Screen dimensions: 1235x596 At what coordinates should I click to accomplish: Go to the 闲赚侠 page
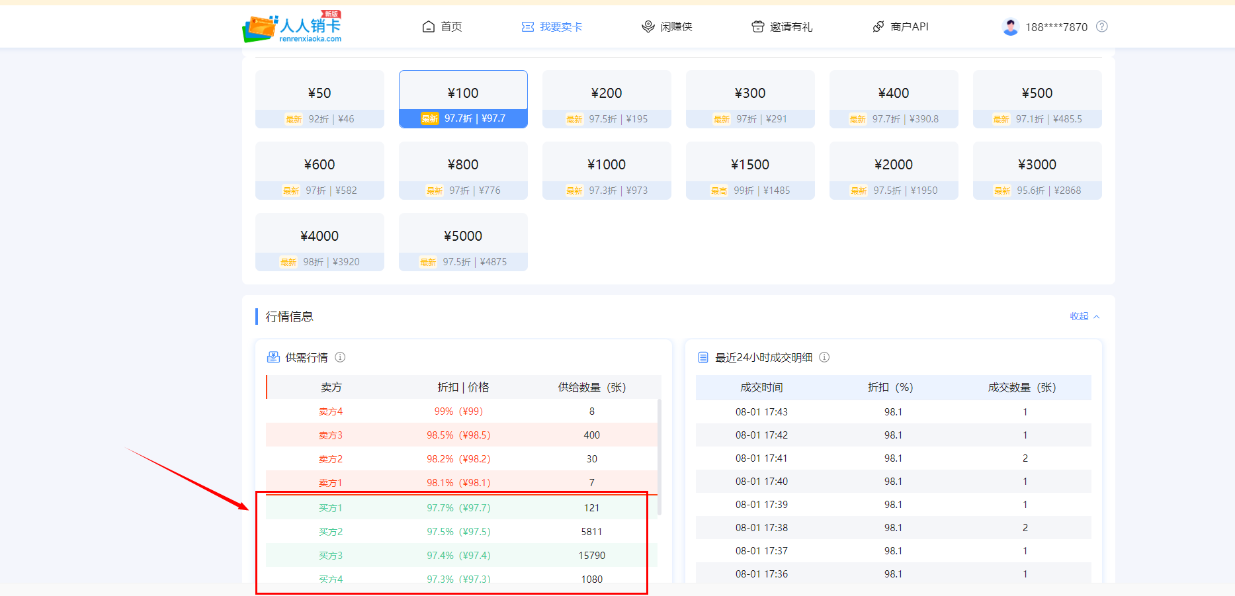tap(667, 26)
